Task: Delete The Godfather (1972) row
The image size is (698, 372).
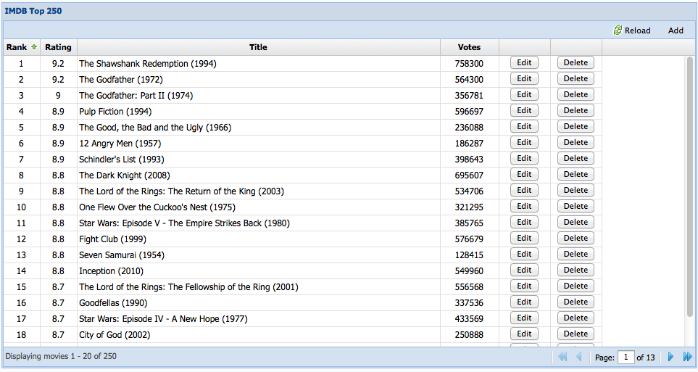Action: tap(576, 79)
